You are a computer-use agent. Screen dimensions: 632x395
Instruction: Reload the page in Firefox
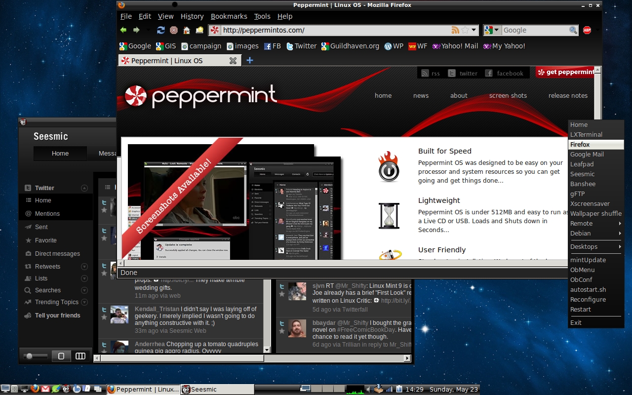pos(161,30)
